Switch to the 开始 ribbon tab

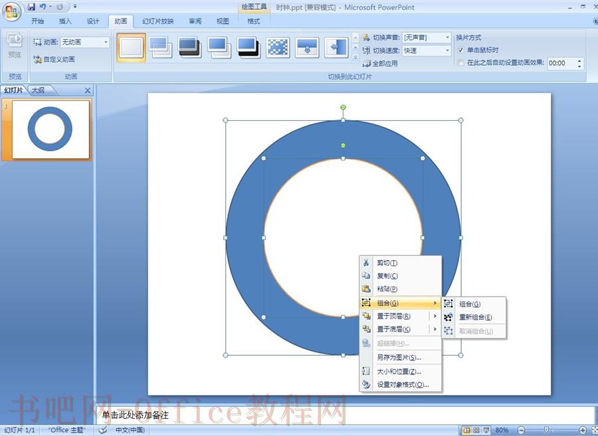click(37, 21)
